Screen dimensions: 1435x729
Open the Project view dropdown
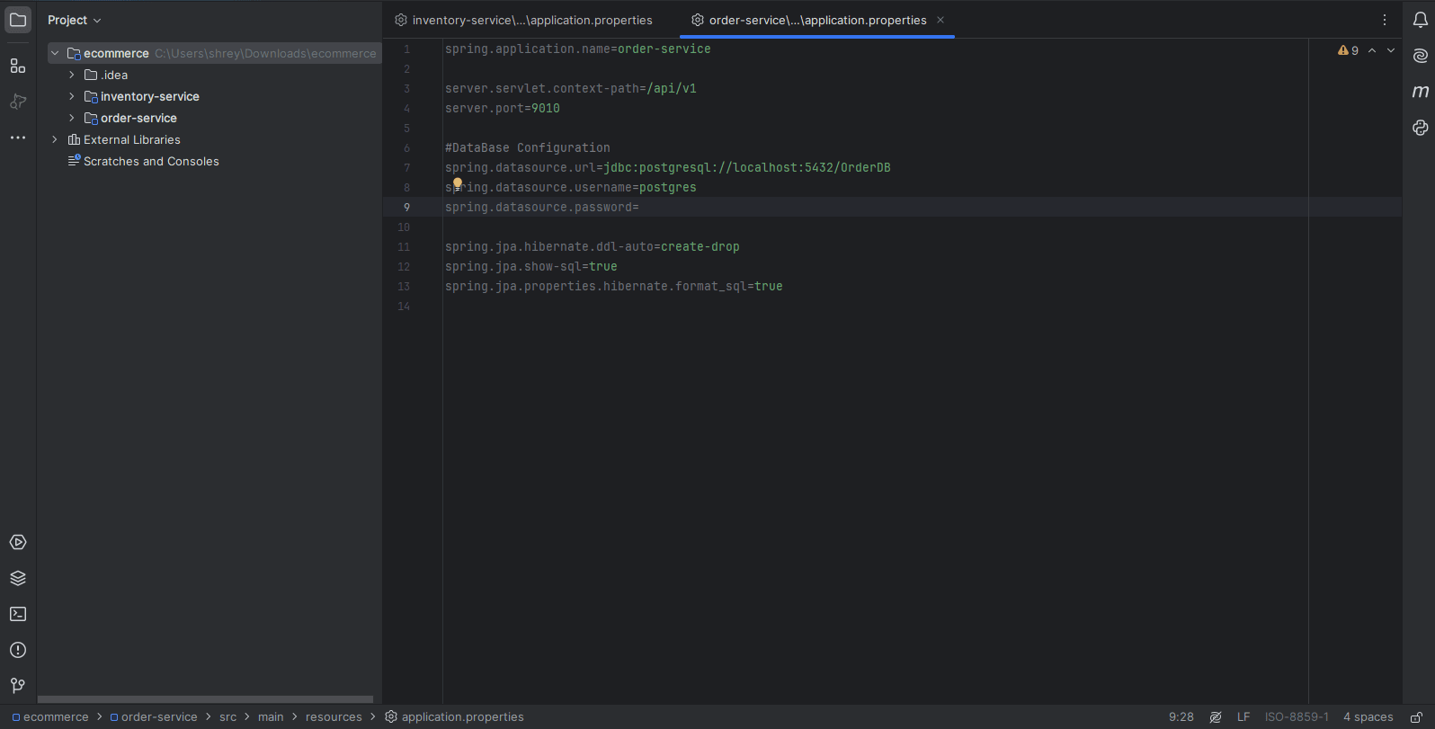point(75,20)
